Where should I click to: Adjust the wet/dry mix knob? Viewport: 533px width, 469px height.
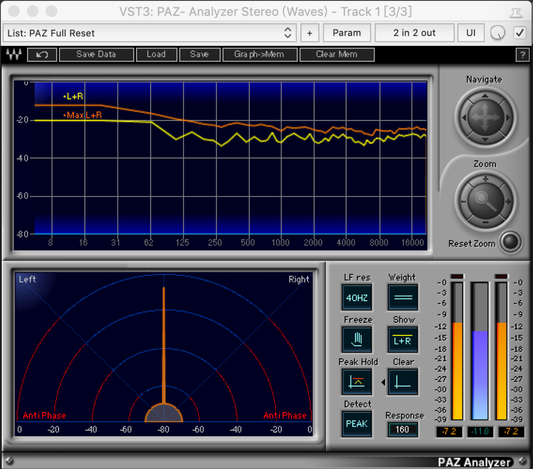497,33
